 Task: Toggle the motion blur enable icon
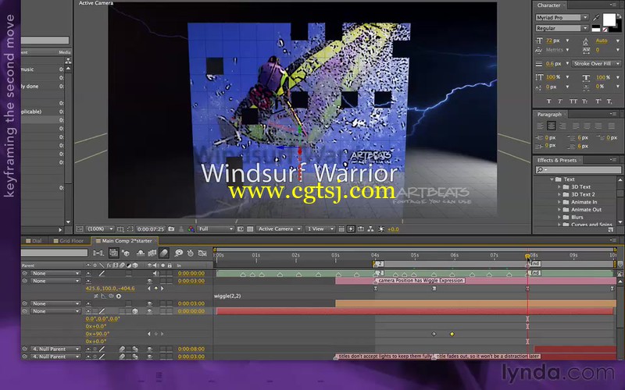pos(164,253)
